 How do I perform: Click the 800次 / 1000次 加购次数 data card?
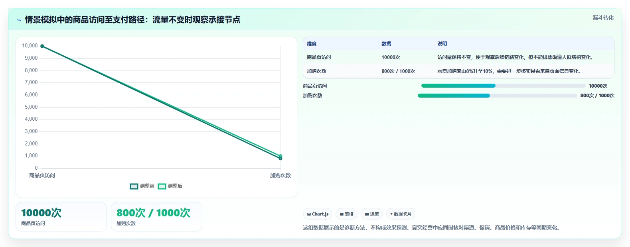coord(156,217)
